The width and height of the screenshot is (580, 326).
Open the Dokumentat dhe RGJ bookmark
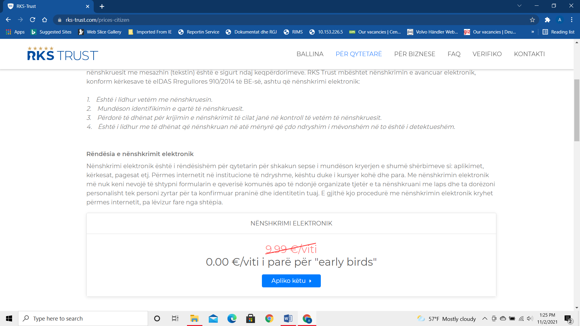[251, 32]
